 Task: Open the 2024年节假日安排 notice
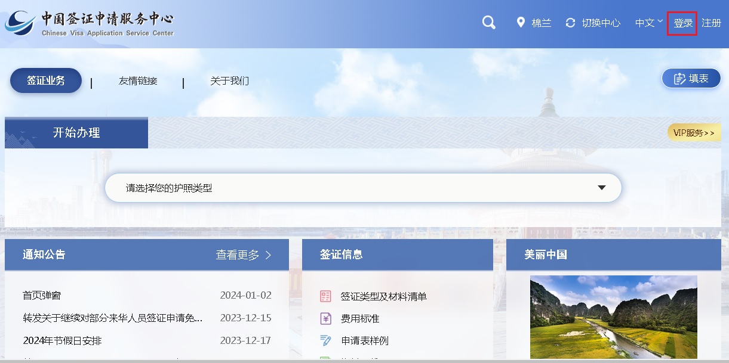click(x=63, y=340)
